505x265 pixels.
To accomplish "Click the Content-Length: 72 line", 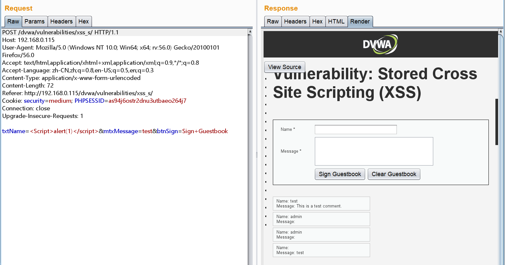I will pos(28,86).
